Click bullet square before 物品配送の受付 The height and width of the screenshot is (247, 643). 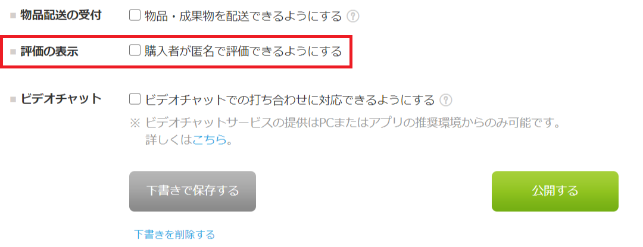coord(13,16)
